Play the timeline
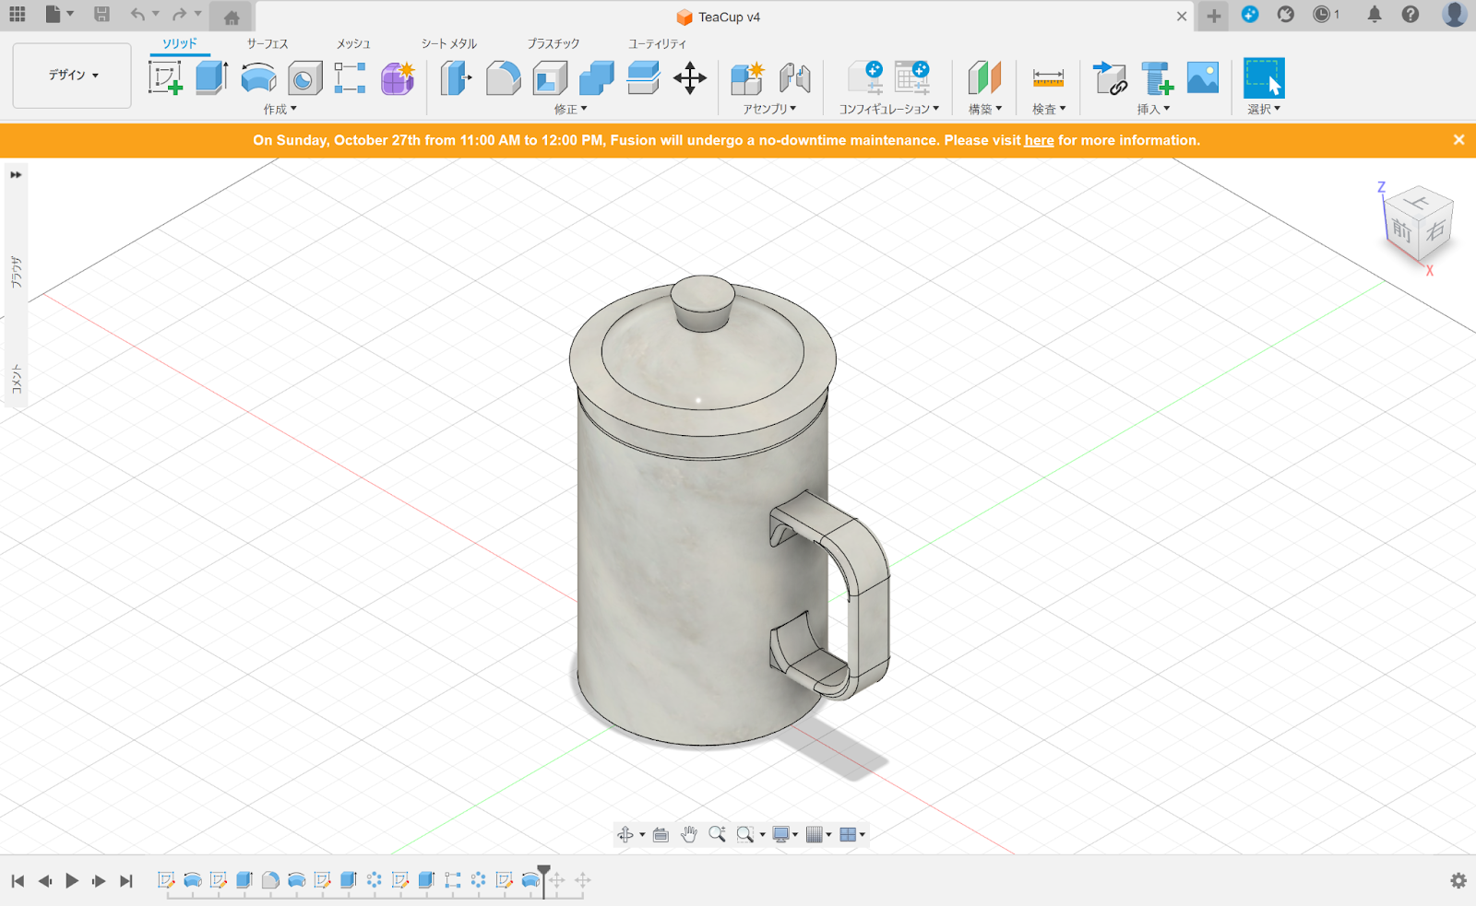Screen dimensions: 1476x906 tap(72, 880)
